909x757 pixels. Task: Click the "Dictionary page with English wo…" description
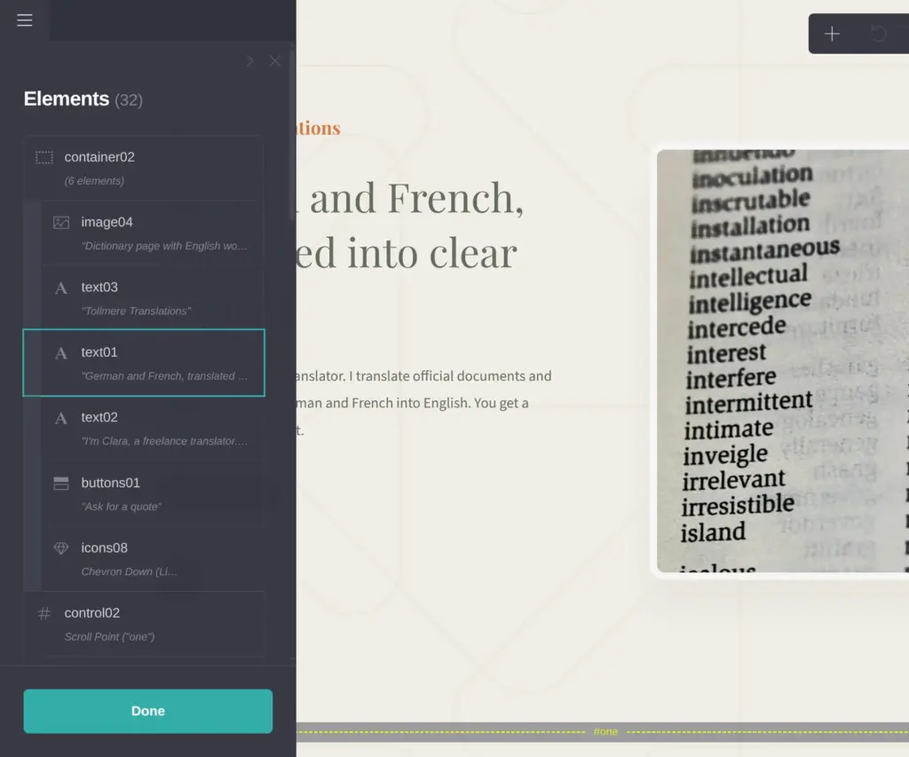pyautogui.click(x=164, y=246)
